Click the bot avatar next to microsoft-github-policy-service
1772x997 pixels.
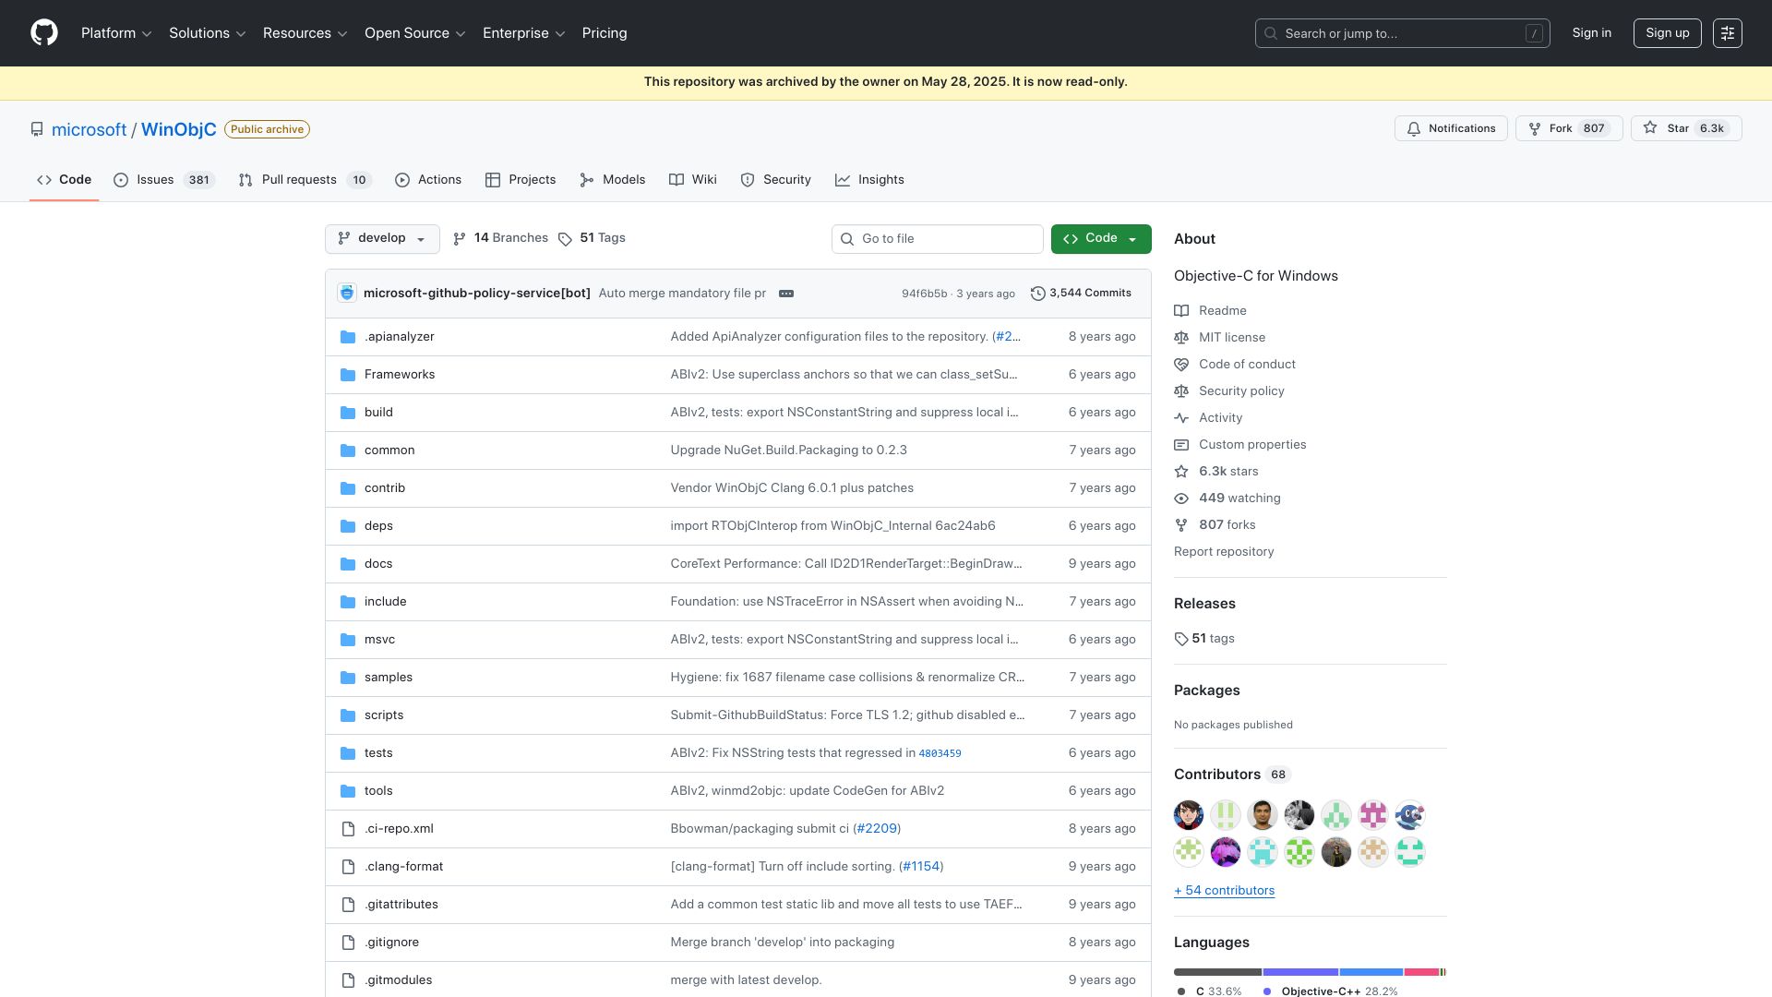[347, 294]
